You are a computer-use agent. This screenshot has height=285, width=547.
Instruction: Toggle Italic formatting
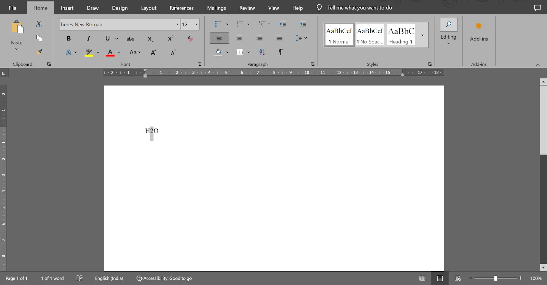(89, 39)
